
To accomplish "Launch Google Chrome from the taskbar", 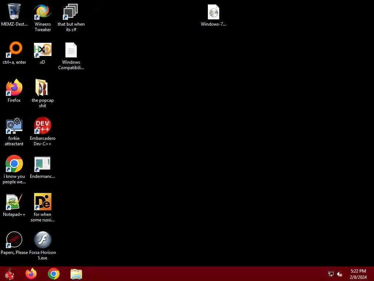I will (x=54, y=274).
